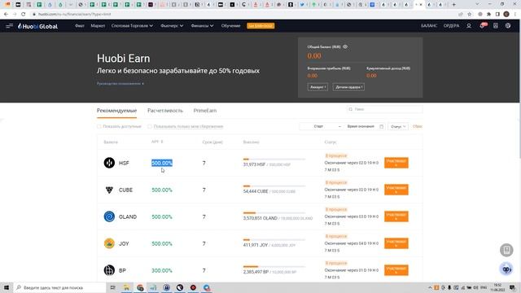This screenshot has height=293, width=521.
Task: Open the user guide link under headline
Action: coord(120,84)
